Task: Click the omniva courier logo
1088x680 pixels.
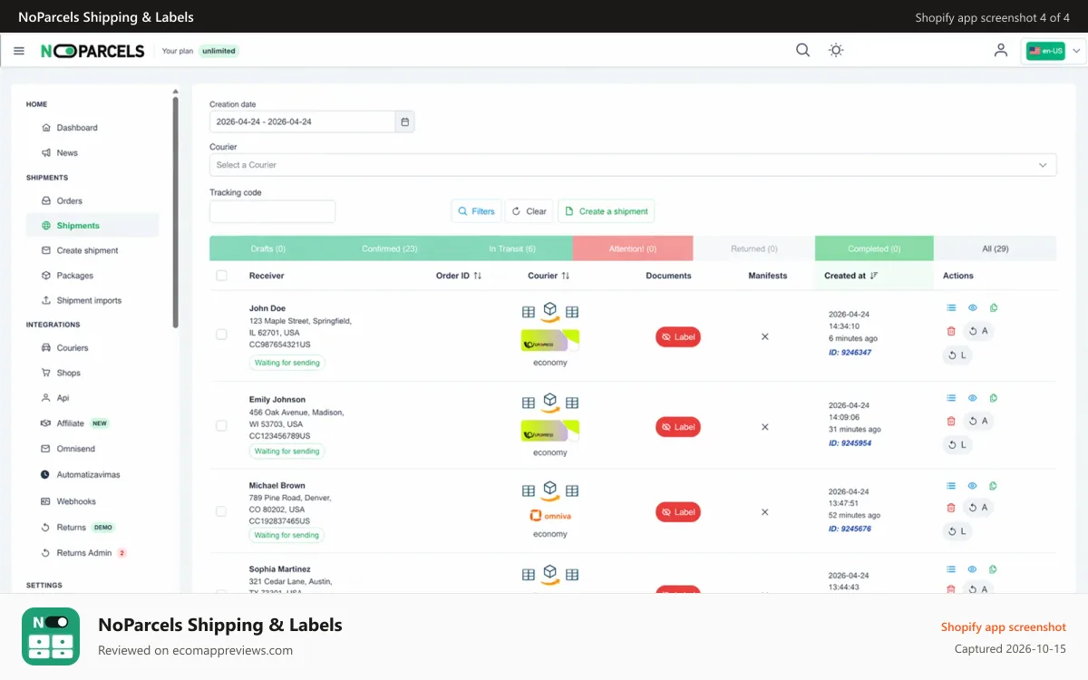Action: pyautogui.click(x=550, y=516)
